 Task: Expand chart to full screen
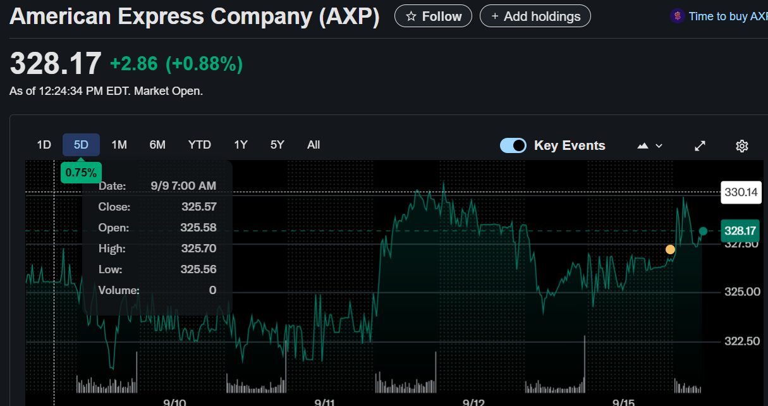click(x=700, y=145)
